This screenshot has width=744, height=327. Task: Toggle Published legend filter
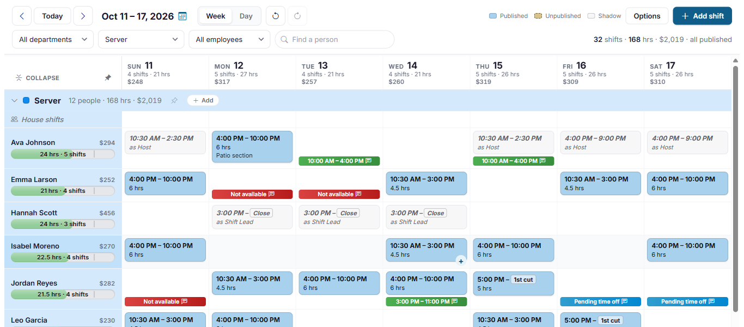click(508, 16)
